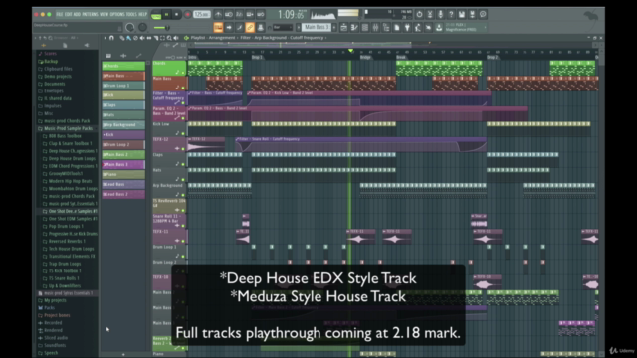Click the record button
This screenshot has height=358, width=637.
point(188,15)
